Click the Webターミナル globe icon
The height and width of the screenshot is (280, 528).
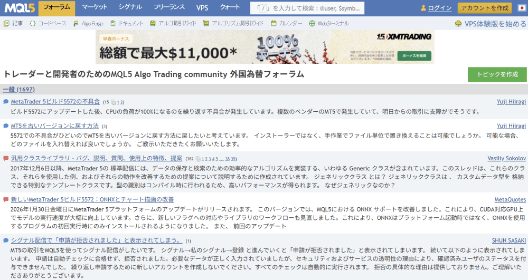(312, 23)
